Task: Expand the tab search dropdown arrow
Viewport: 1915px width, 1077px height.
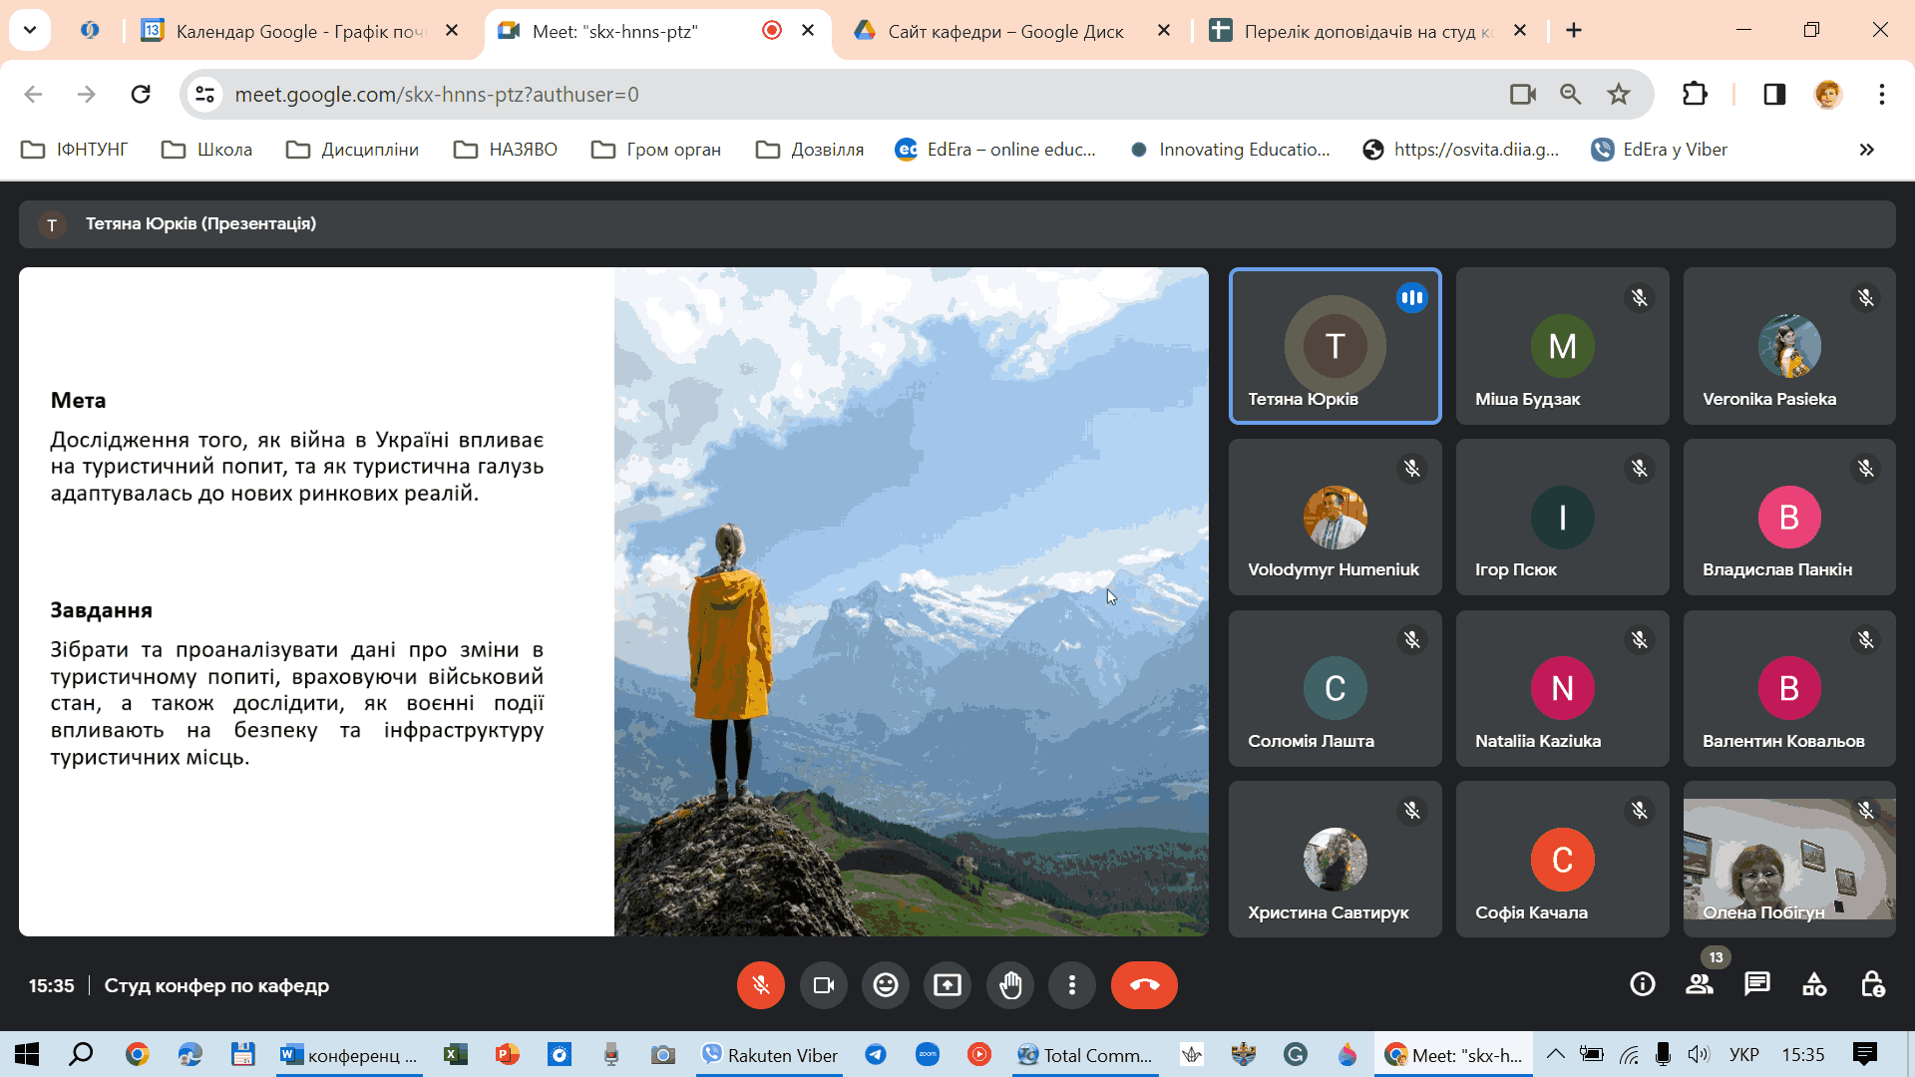Action: coord(30,30)
